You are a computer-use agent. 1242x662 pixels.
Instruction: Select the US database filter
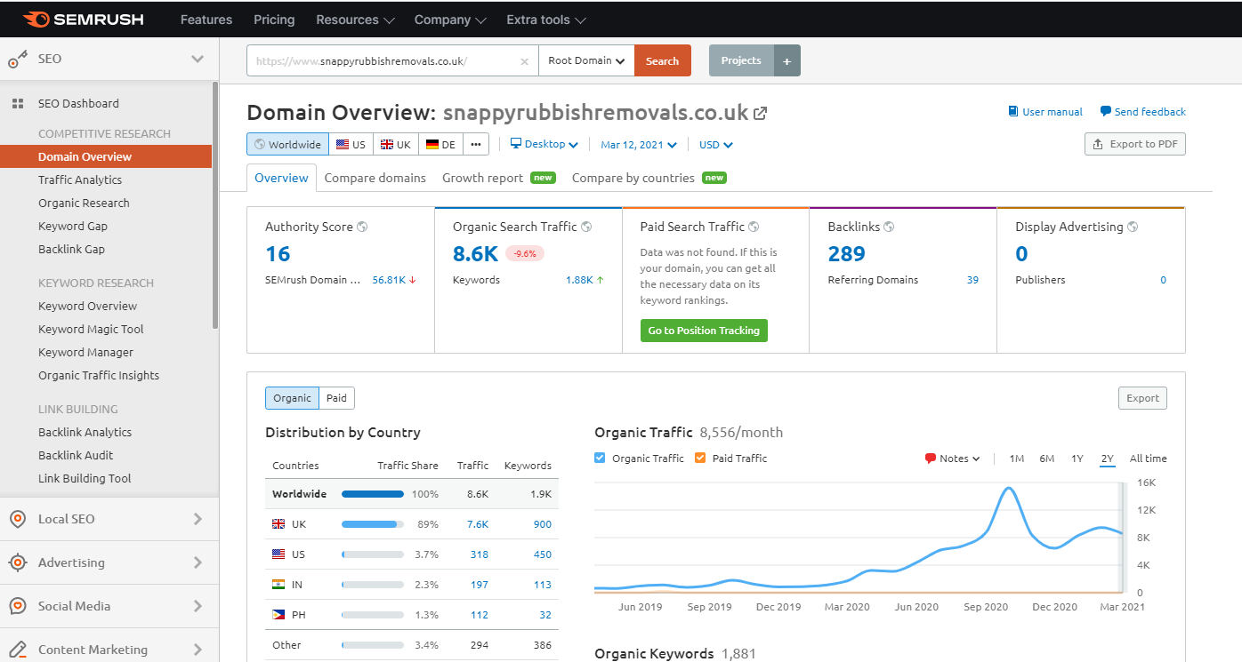[351, 144]
